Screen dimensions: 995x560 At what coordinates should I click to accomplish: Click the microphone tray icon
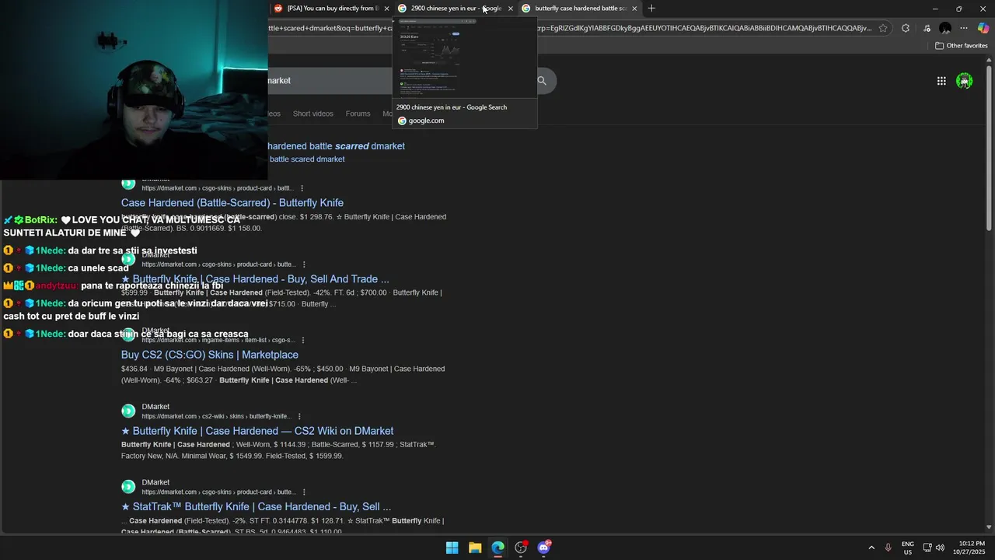[889, 548]
